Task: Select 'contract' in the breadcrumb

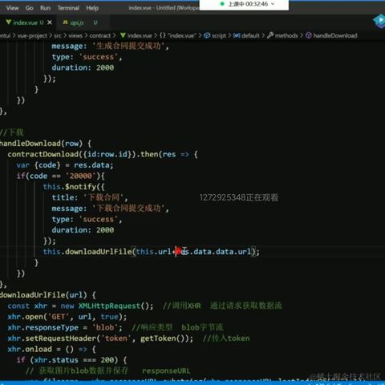Action: click(x=99, y=35)
